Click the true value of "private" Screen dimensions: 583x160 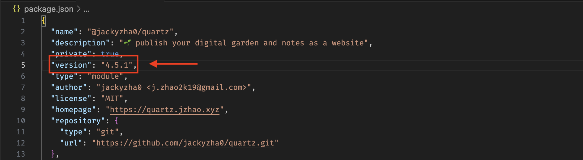(110, 54)
